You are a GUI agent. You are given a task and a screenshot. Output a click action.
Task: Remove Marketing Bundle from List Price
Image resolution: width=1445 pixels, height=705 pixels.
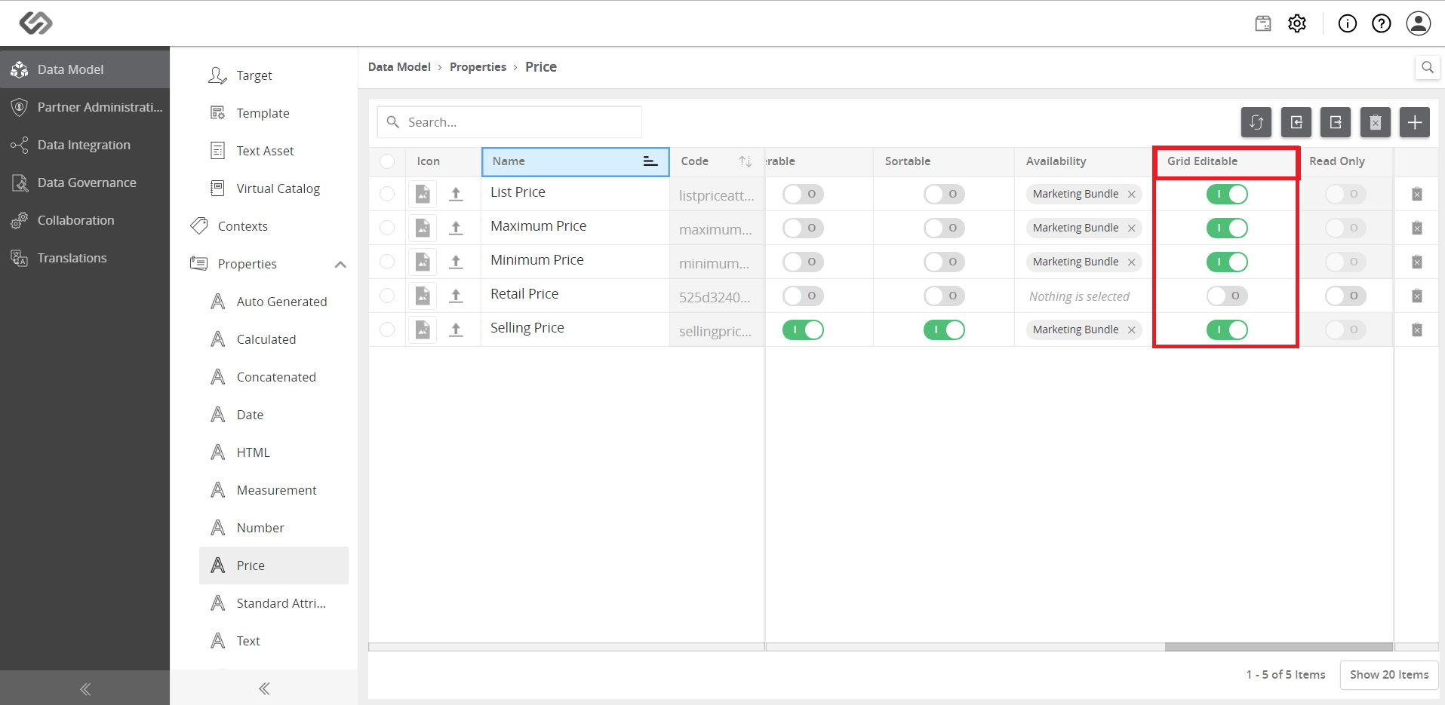coord(1132,195)
